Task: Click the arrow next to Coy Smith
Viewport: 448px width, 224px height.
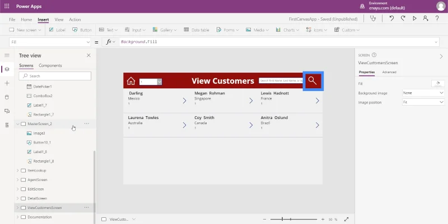Action: 251,125
